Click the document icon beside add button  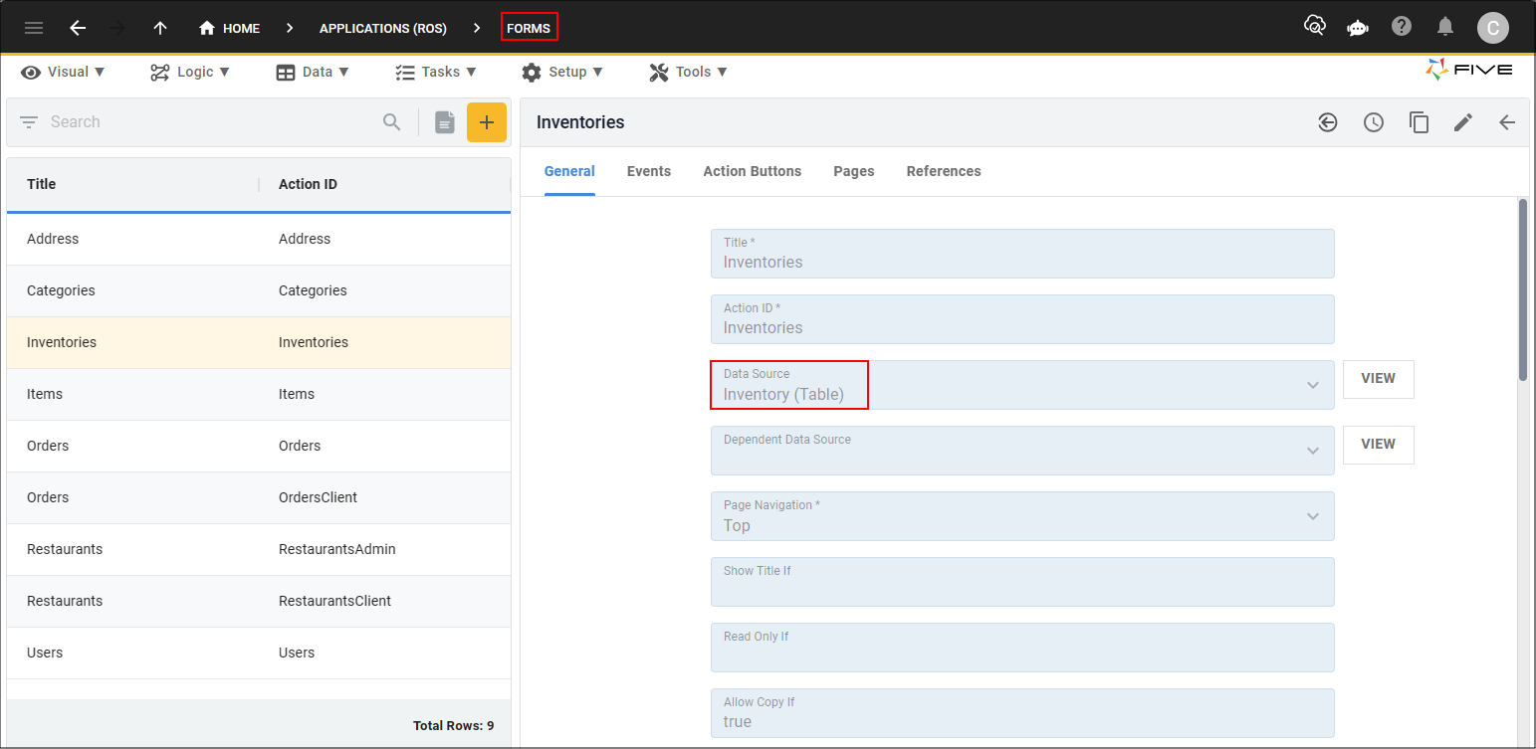[445, 122]
